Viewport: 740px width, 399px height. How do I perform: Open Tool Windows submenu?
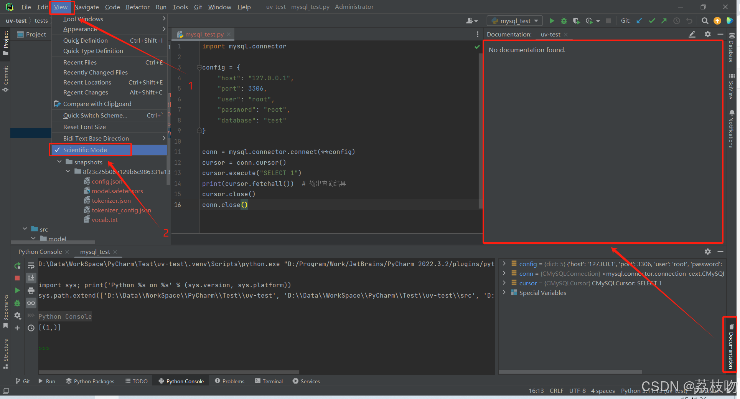pos(110,19)
